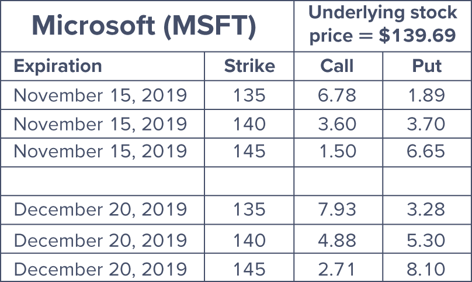The width and height of the screenshot is (472, 282).
Task: Select the underlying stock price $139.69 cell
Action: 383,26
